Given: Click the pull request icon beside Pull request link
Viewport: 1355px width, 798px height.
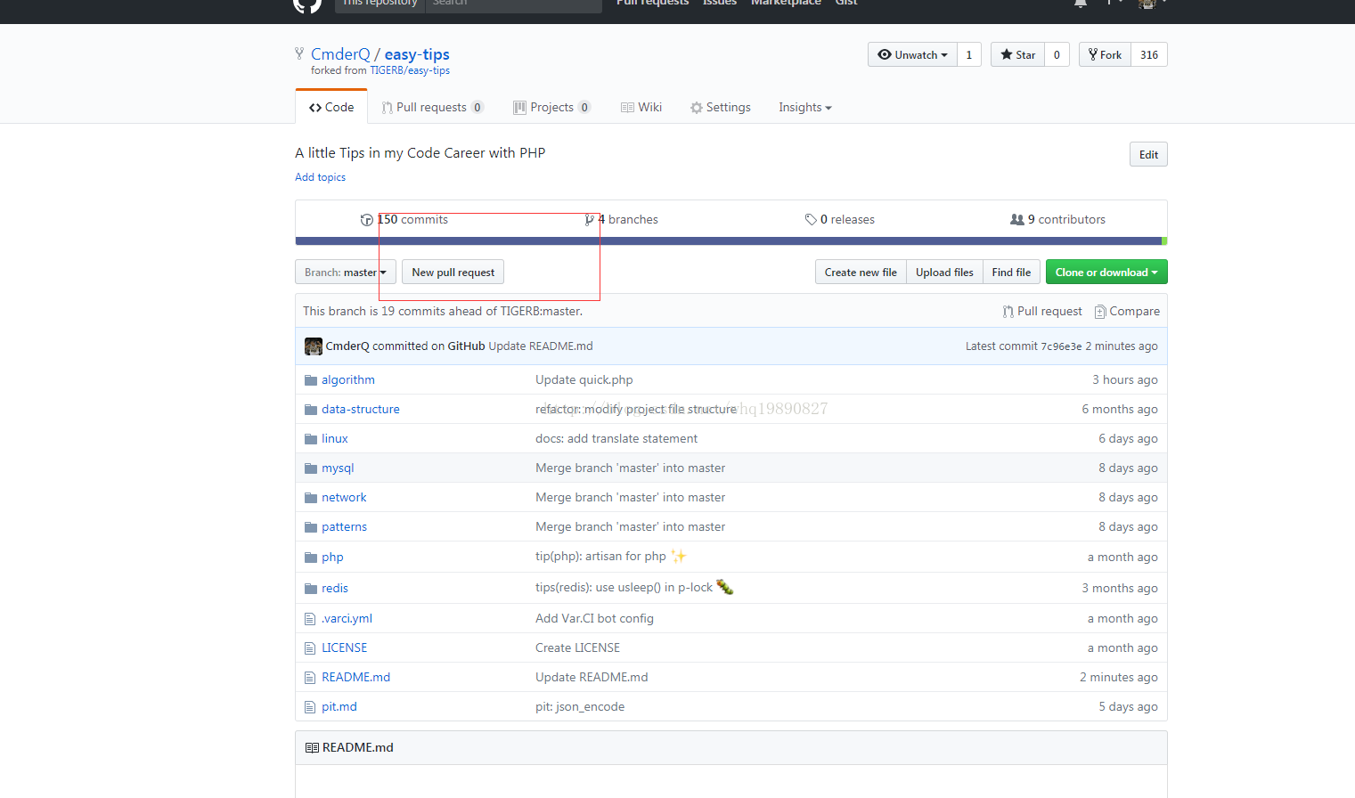Looking at the screenshot, I should pos(1008,312).
